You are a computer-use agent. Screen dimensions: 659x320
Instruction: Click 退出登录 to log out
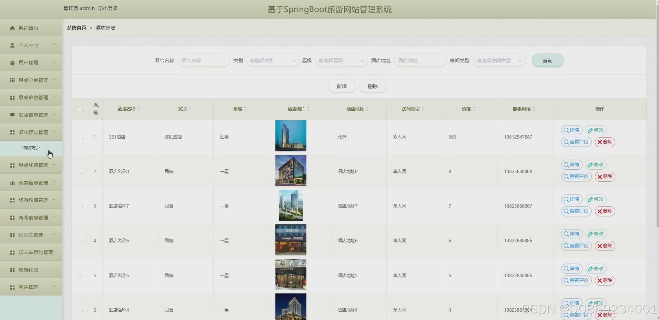click(108, 8)
